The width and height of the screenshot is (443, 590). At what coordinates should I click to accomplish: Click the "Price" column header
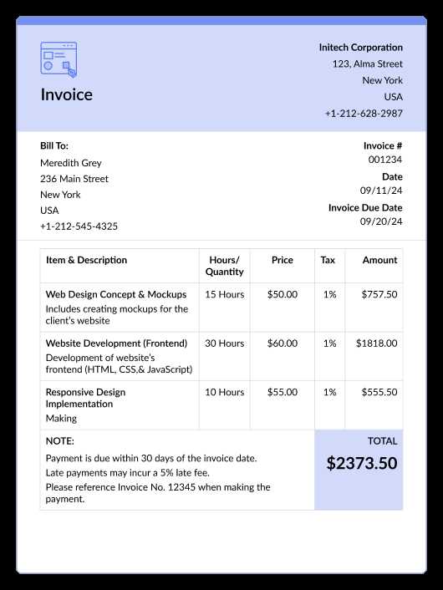(283, 260)
